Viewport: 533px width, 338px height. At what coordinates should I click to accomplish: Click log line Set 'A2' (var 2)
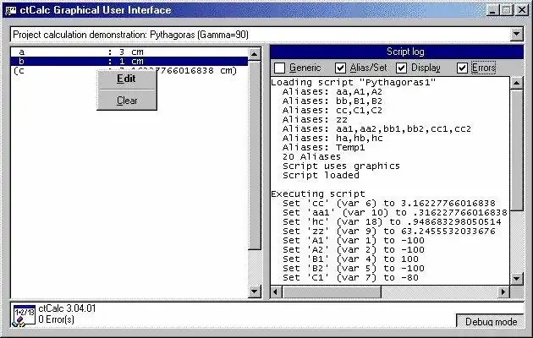[354, 250]
